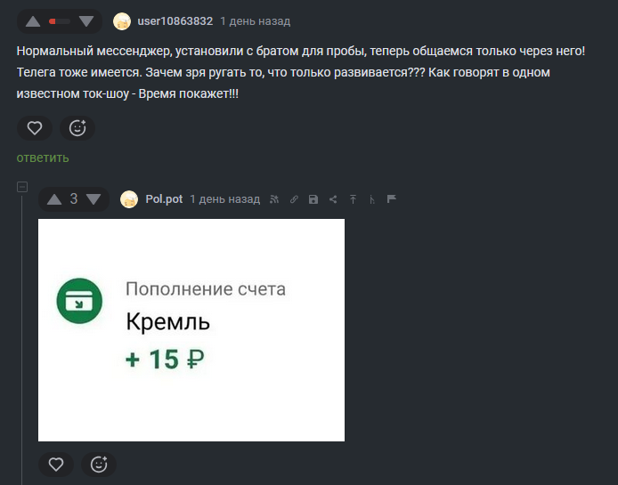The height and width of the screenshot is (485, 618).
Task: Copy link to Pol.pot's comment via chain icon
Action: (x=294, y=199)
